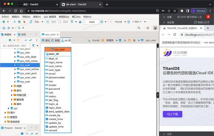Expand the sys_role table node
This screenshot has width=214, height=136.
click(x=15, y=53)
